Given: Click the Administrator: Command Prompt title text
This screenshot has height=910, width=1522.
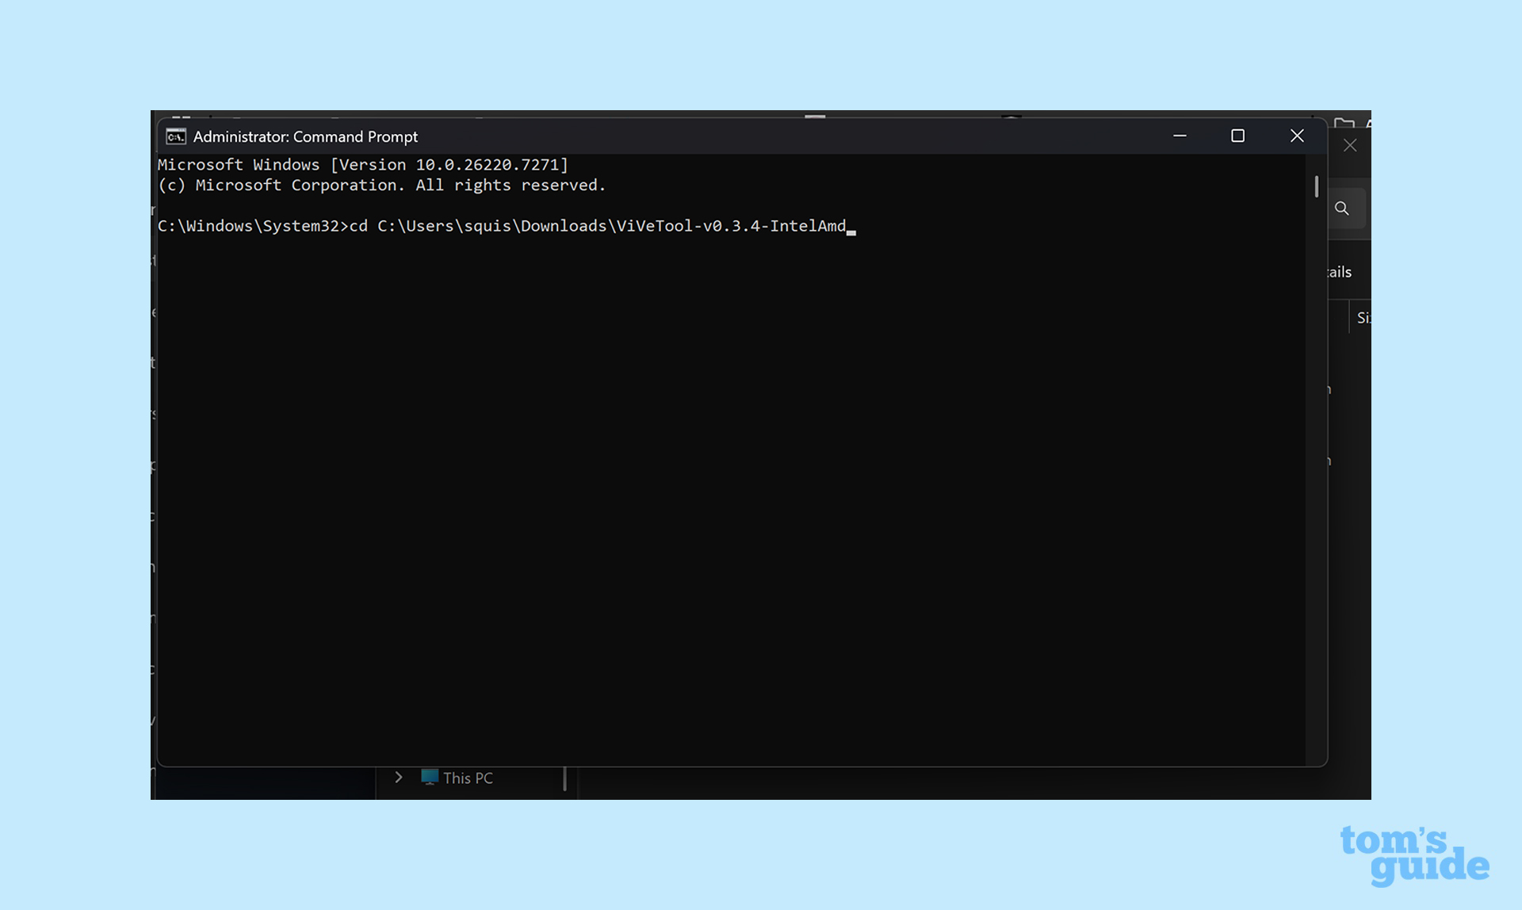Looking at the screenshot, I should 305,136.
